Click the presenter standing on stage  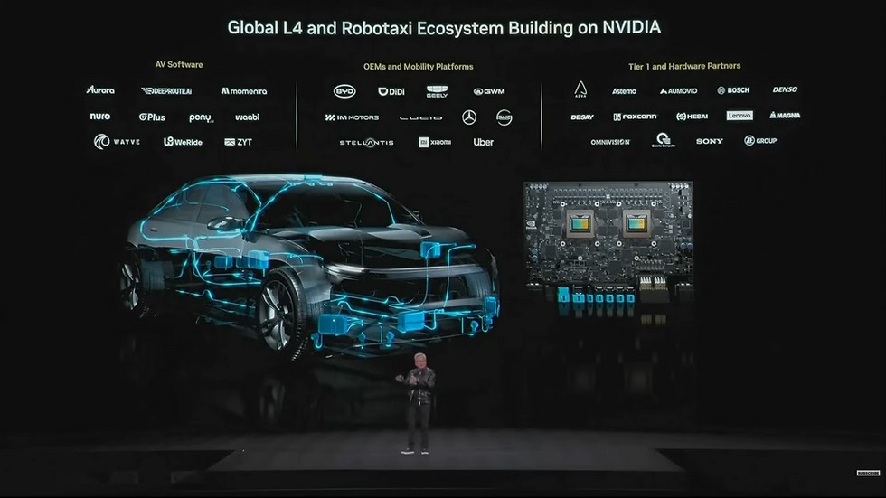[x=417, y=403]
